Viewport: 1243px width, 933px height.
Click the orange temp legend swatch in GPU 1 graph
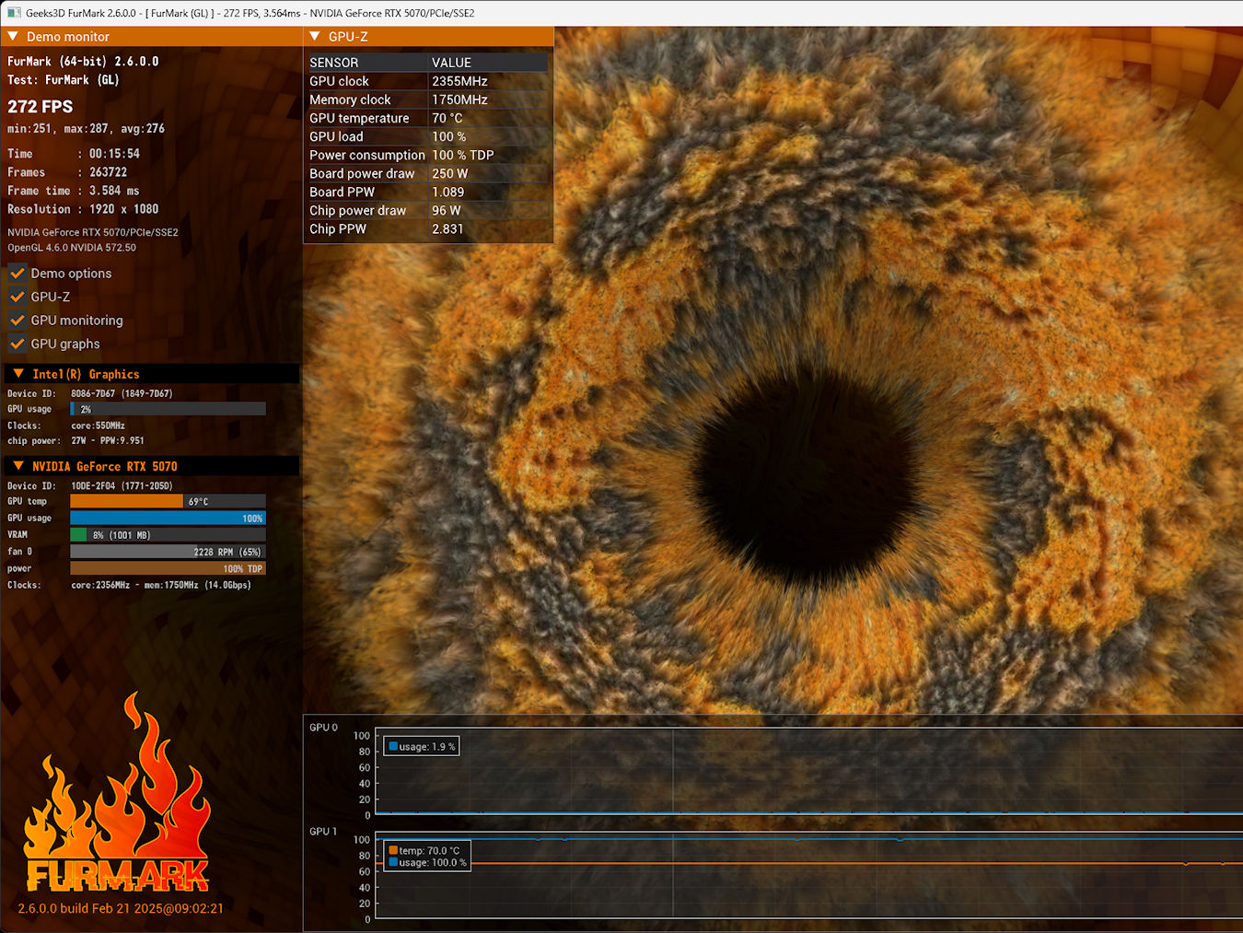pos(393,851)
